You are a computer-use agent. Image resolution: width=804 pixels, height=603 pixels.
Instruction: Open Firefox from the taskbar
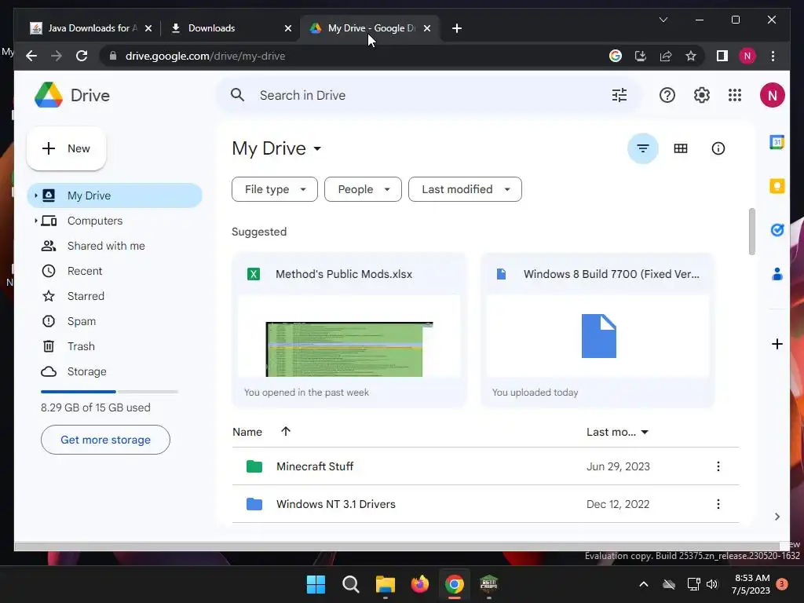420,584
